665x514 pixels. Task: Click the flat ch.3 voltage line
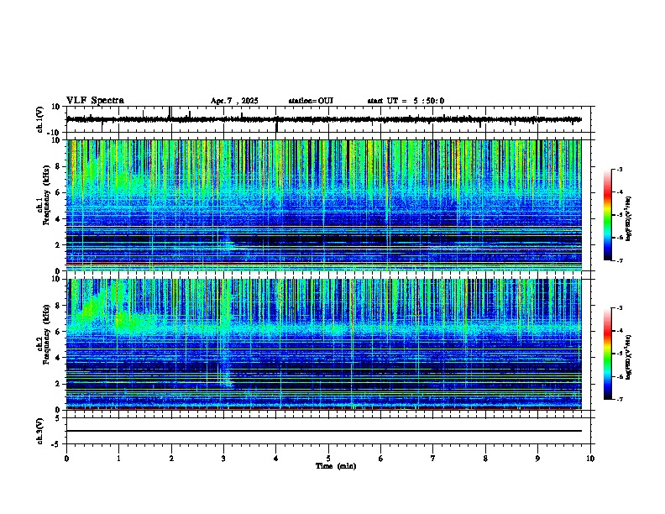[323, 431]
